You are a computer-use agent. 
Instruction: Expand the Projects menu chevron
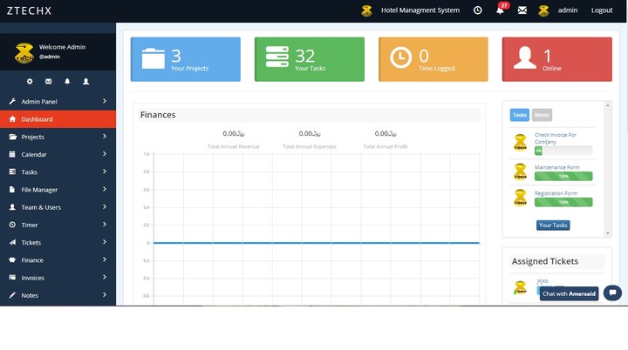[105, 136]
